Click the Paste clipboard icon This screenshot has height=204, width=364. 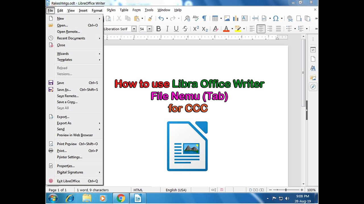[137, 18]
